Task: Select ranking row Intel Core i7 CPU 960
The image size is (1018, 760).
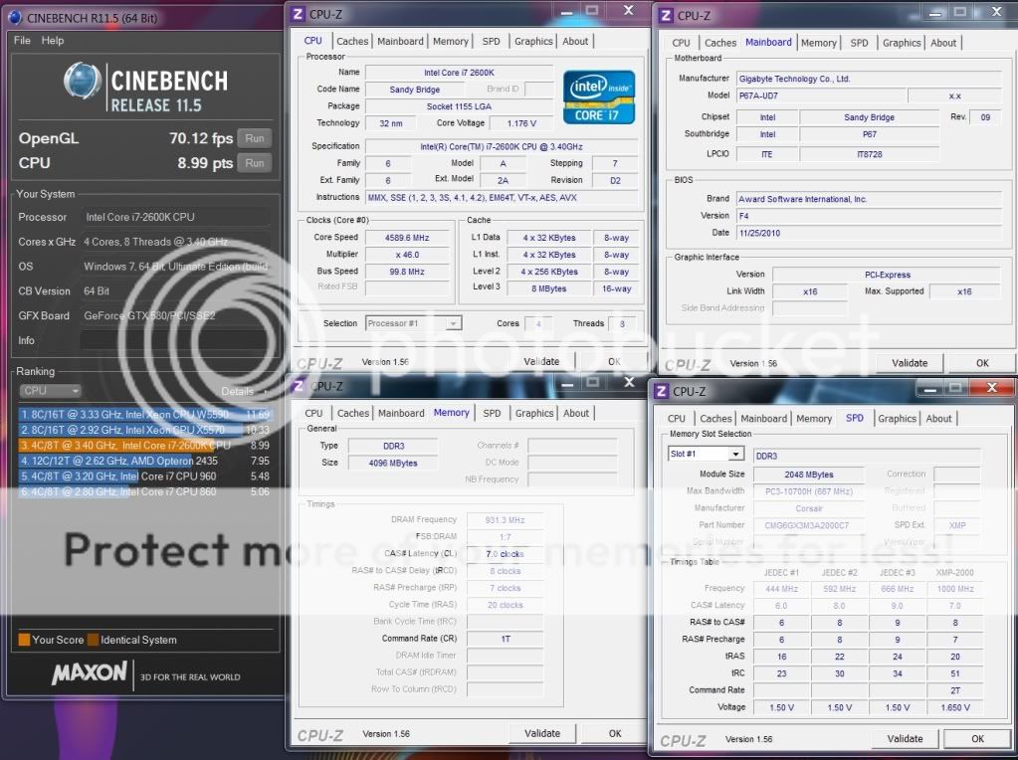Action: 144,476
